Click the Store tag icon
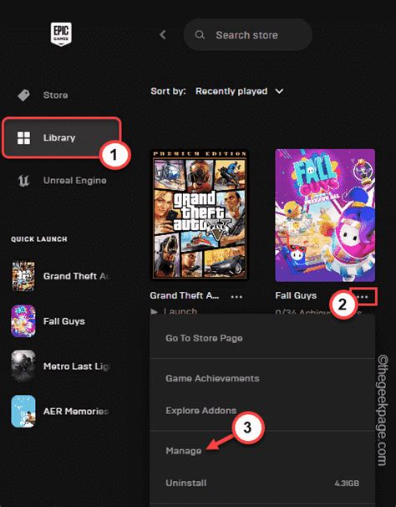 [x=23, y=95]
